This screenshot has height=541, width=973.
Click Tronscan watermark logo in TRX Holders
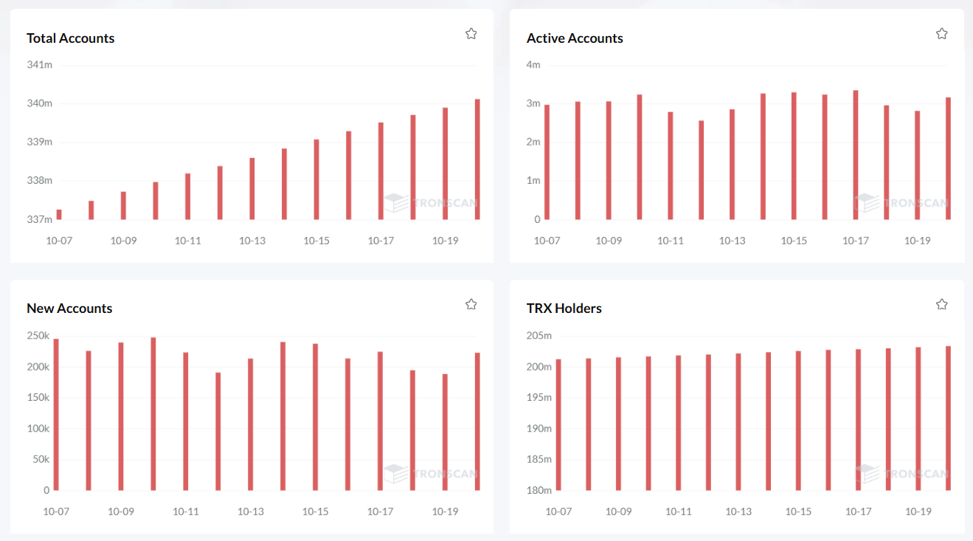867,473
